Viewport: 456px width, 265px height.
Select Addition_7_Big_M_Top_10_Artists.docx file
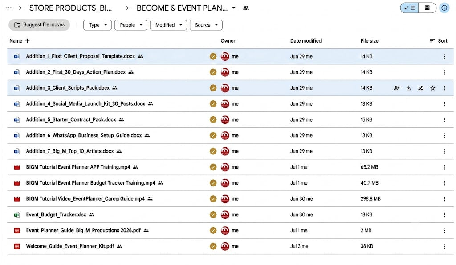tap(230, 151)
